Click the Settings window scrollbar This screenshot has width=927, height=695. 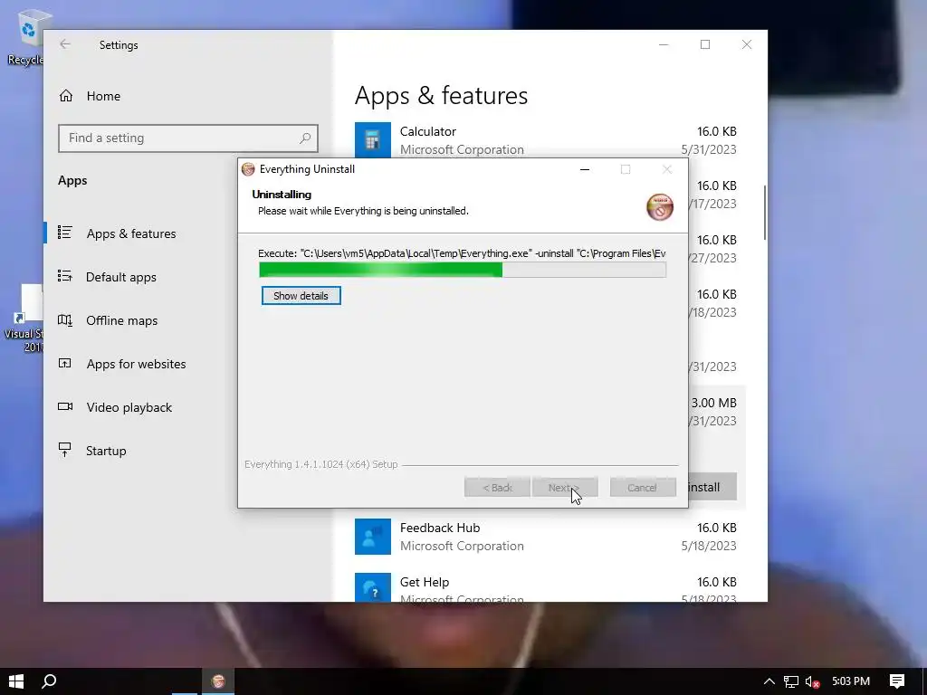point(765,213)
